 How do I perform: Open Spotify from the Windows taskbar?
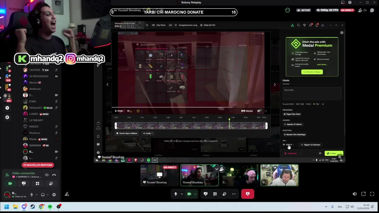coord(50,207)
